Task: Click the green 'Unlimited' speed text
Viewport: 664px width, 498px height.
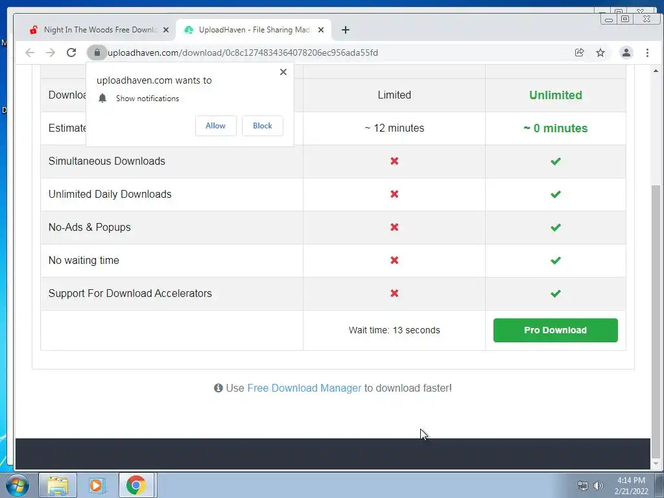Action: [x=556, y=95]
